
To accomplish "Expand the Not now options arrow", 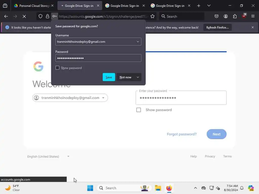I will point(138,77).
